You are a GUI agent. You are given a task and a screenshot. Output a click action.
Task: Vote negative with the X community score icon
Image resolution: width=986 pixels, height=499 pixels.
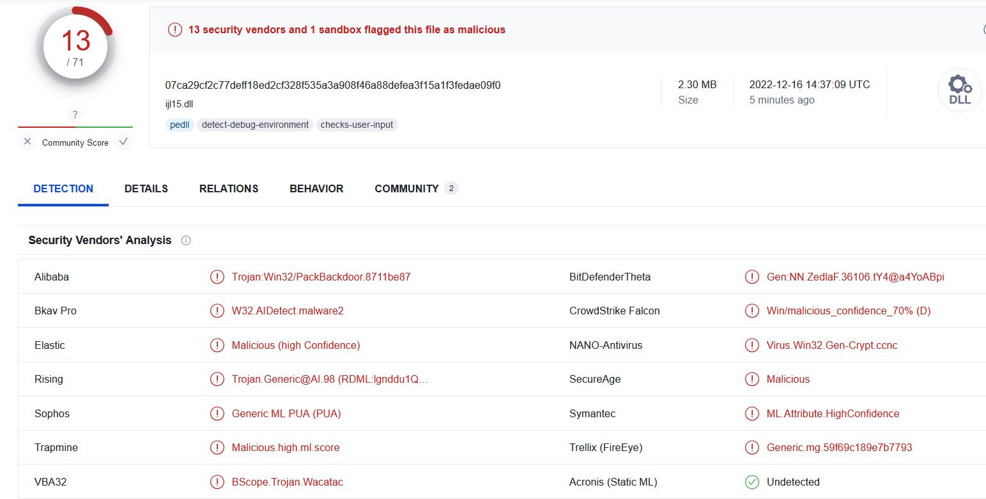pyautogui.click(x=27, y=142)
